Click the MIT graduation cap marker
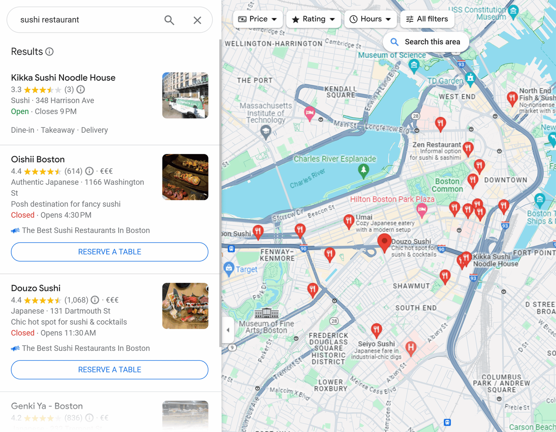Image resolution: width=556 pixels, height=432 pixels. [x=266, y=132]
